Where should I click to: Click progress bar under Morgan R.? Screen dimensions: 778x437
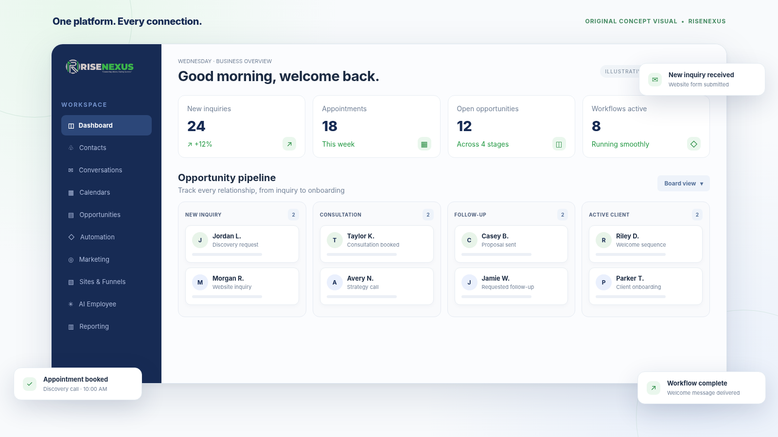click(227, 297)
